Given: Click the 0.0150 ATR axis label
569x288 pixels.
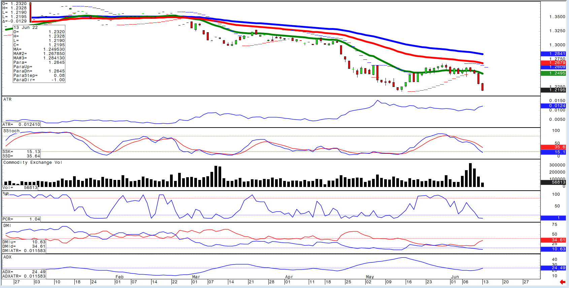Looking at the screenshot, I should click(557, 101).
